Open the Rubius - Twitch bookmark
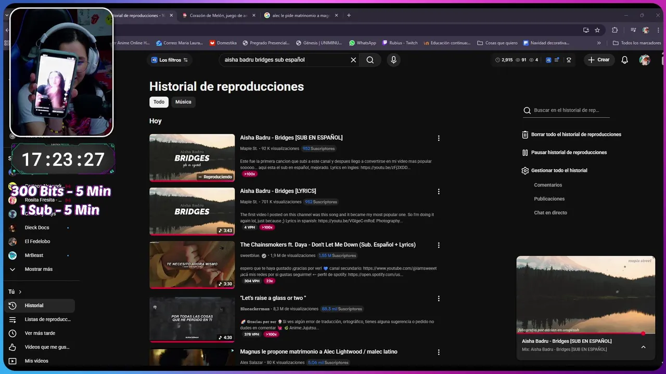This screenshot has height=374, width=666. click(400, 43)
